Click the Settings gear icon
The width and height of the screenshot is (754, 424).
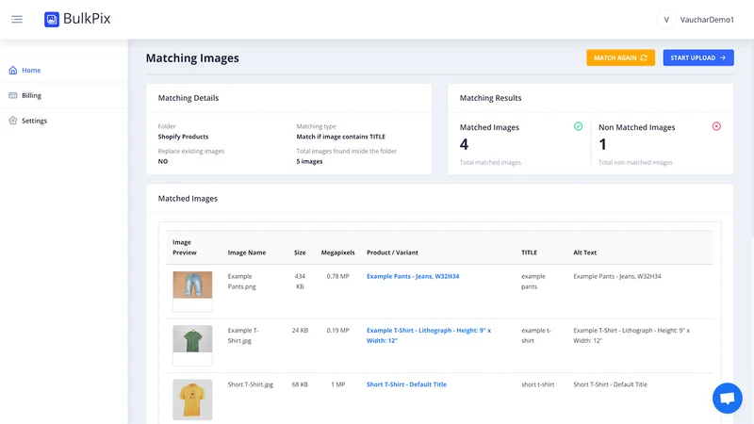coord(13,121)
